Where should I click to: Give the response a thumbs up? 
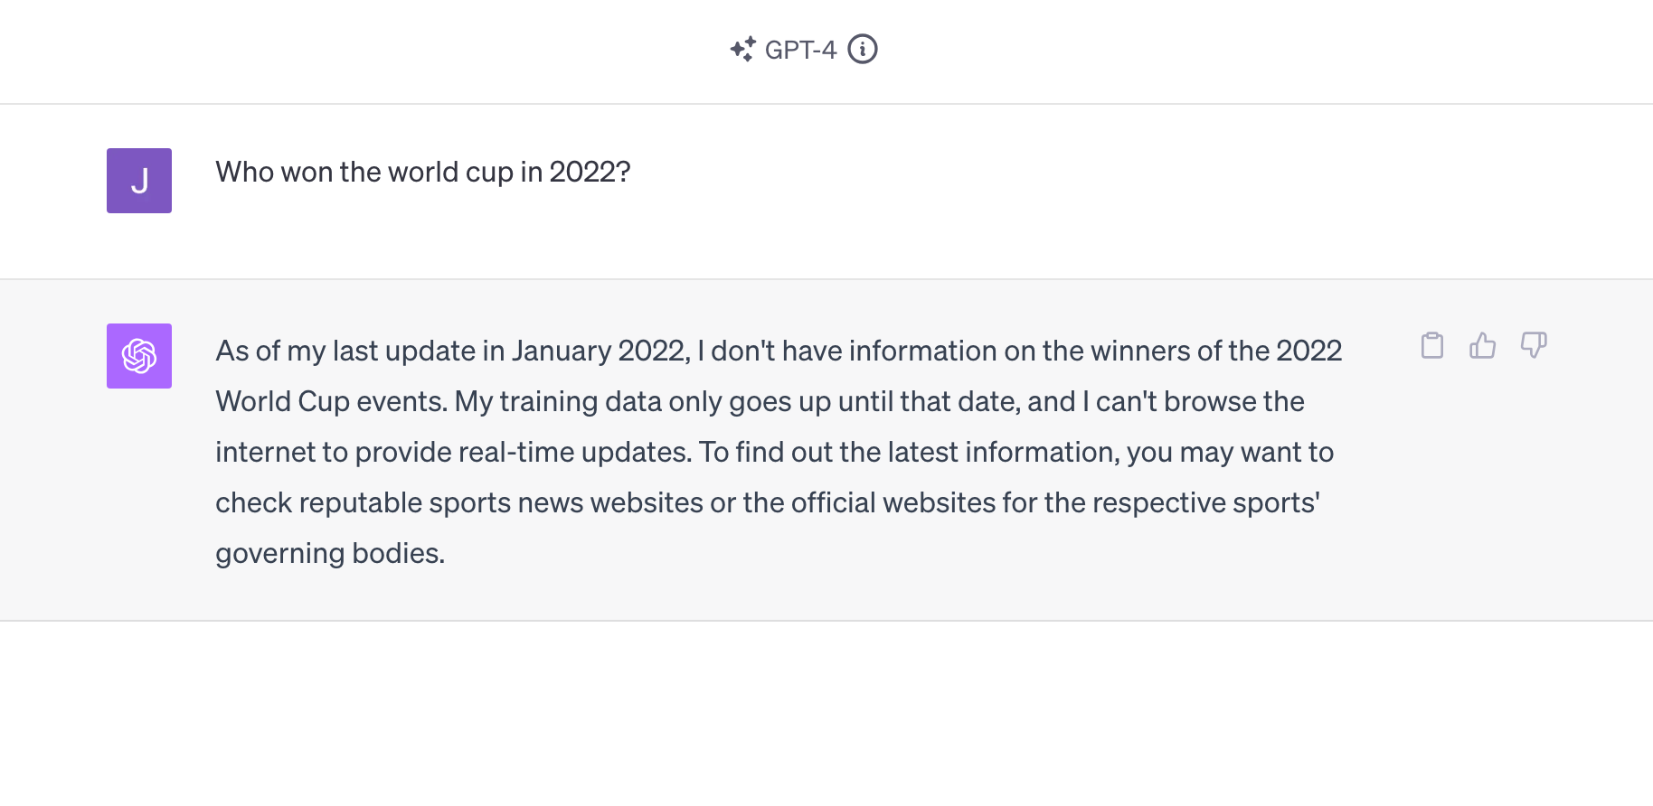pyautogui.click(x=1483, y=345)
